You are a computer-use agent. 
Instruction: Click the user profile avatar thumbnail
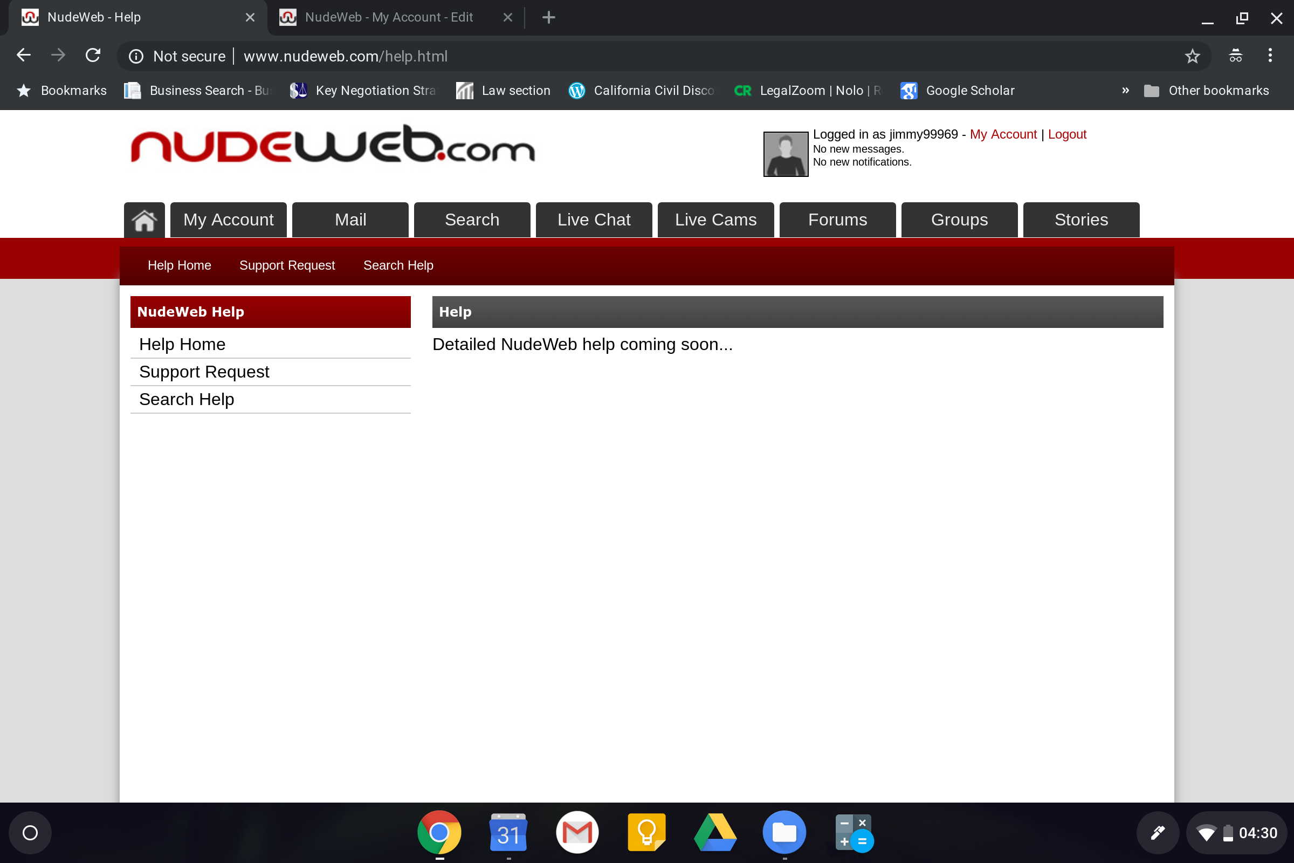tap(785, 154)
